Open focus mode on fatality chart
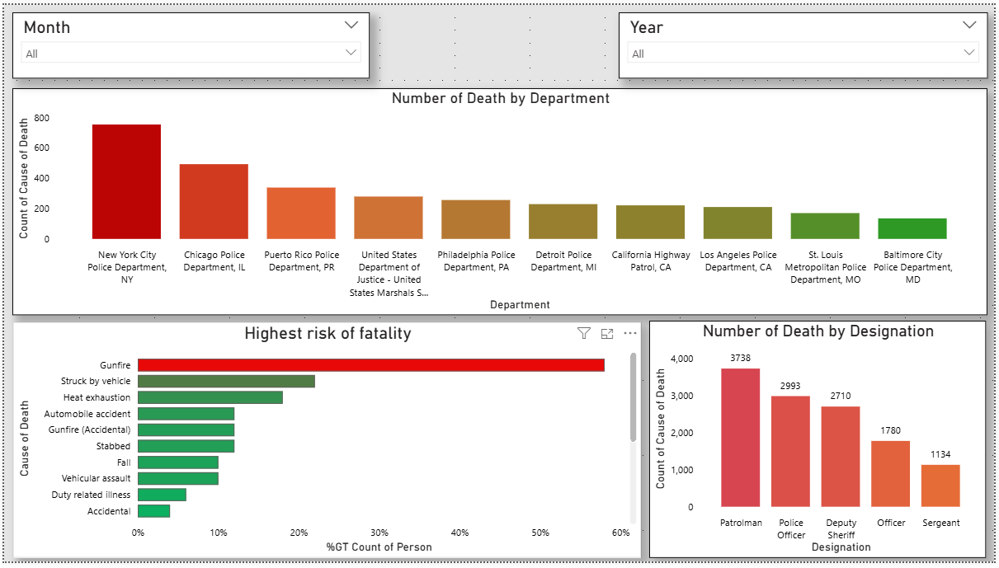Viewport: 999px width, 568px height. pyautogui.click(x=607, y=334)
